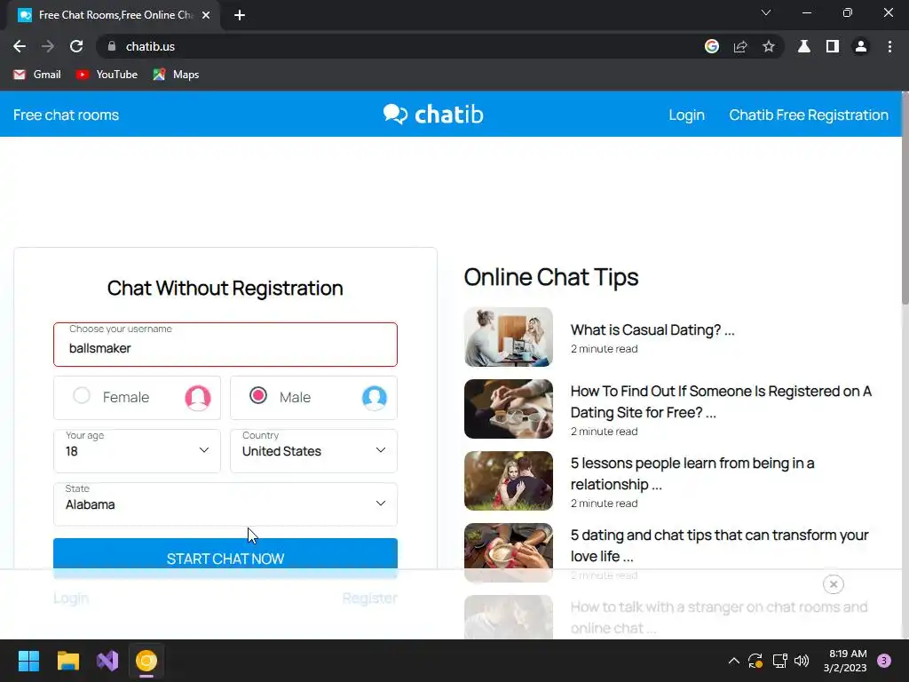Open the Your age dropdown
The image size is (909, 682).
[x=137, y=450]
